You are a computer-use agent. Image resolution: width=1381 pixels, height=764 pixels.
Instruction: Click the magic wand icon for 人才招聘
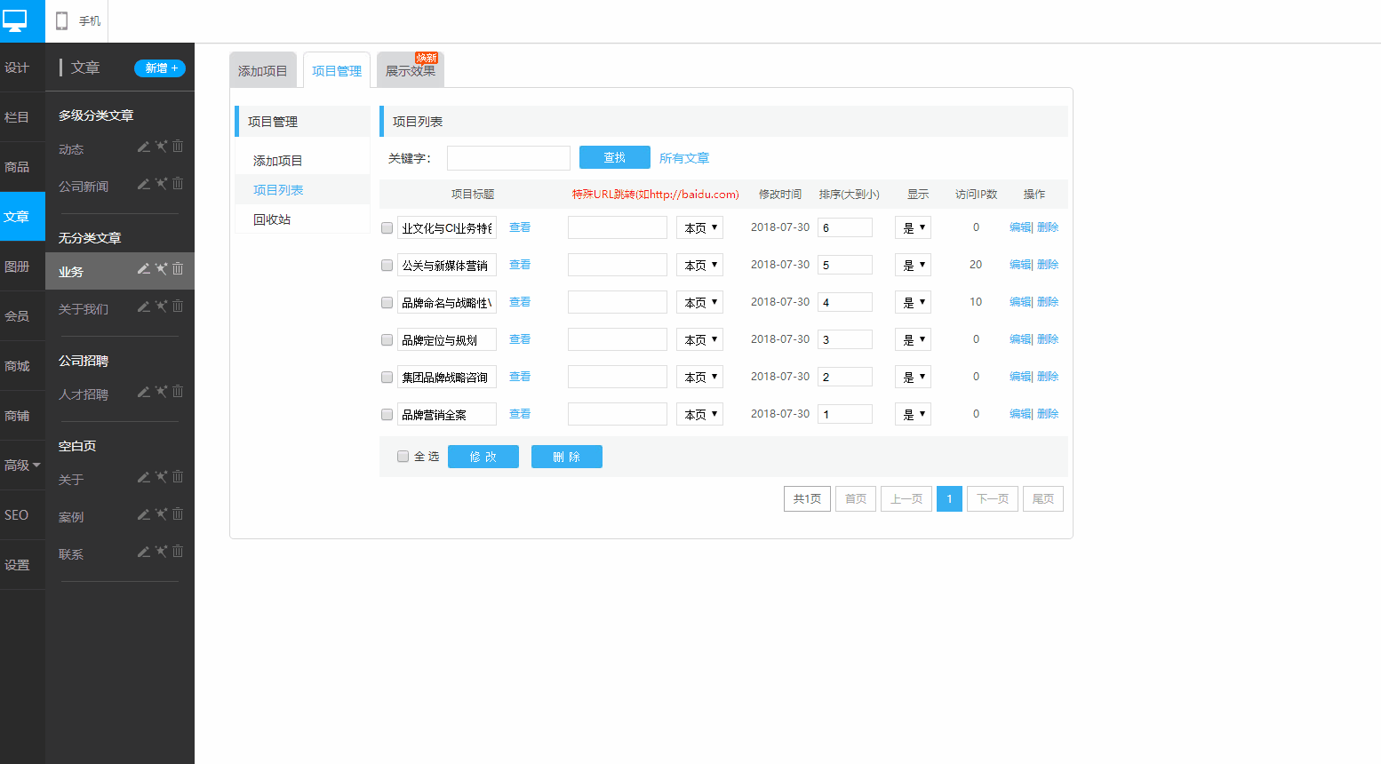(161, 392)
